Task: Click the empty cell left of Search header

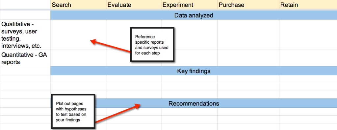Action: click(25, 5)
